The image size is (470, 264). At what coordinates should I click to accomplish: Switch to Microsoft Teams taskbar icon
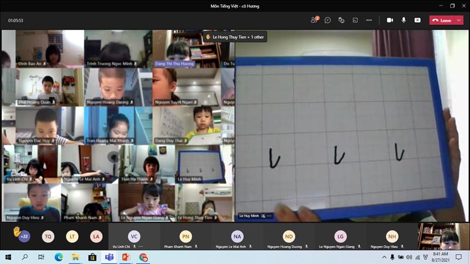[x=109, y=257]
